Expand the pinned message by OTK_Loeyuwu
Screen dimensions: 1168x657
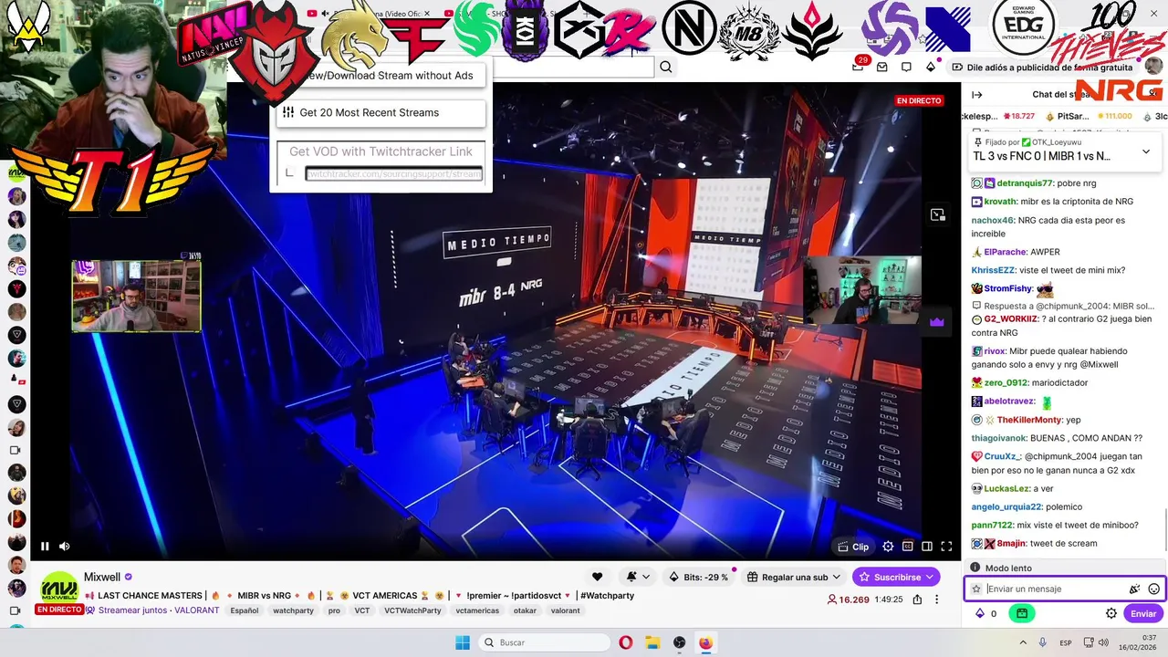tap(1146, 151)
